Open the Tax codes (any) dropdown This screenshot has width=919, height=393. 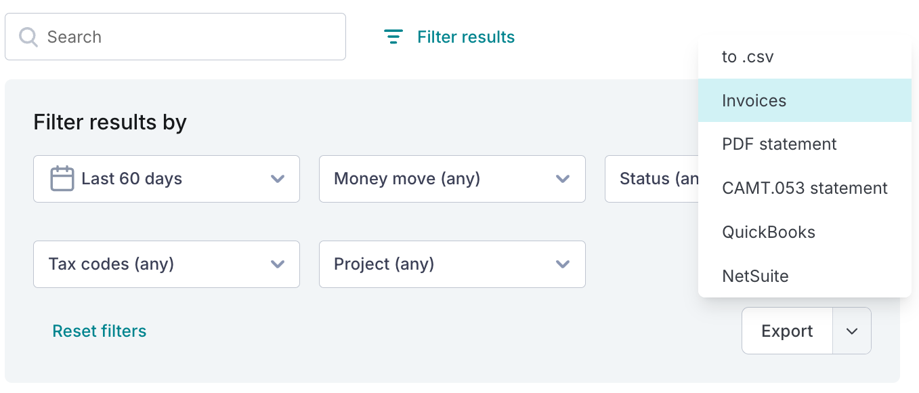click(166, 264)
